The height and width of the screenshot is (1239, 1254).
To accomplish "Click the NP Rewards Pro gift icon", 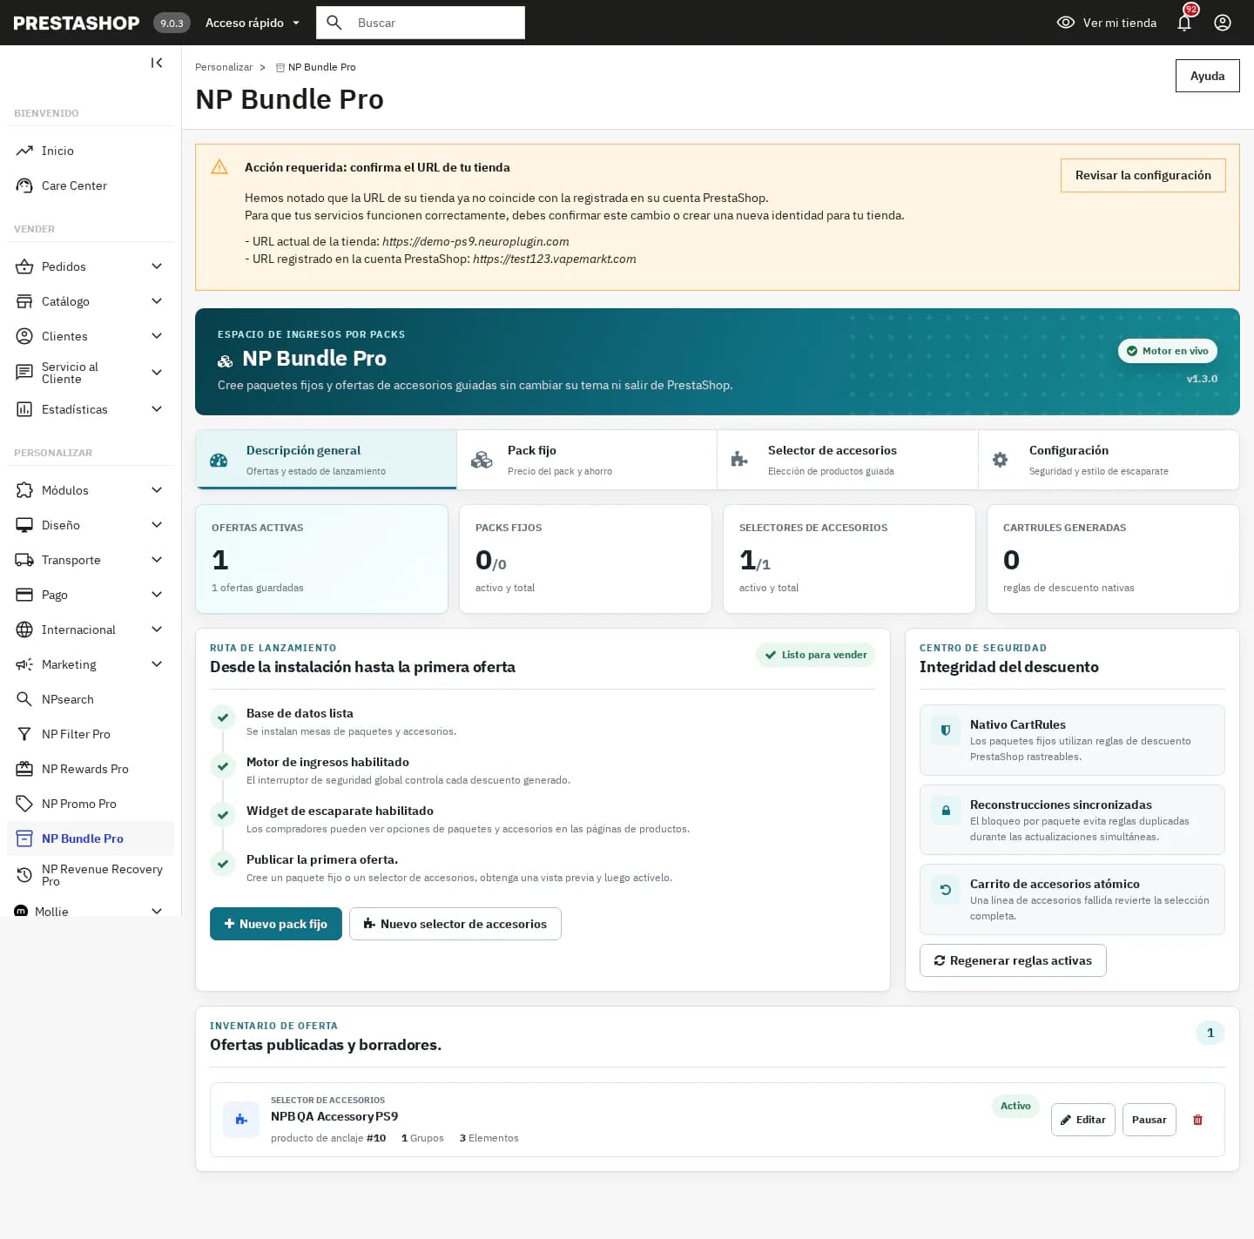I will [x=24, y=769].
